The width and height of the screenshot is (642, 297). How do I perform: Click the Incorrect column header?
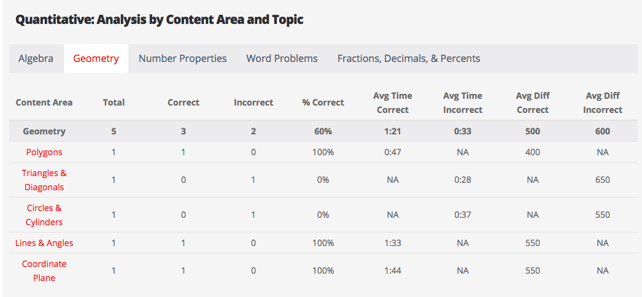pos(253,102)
